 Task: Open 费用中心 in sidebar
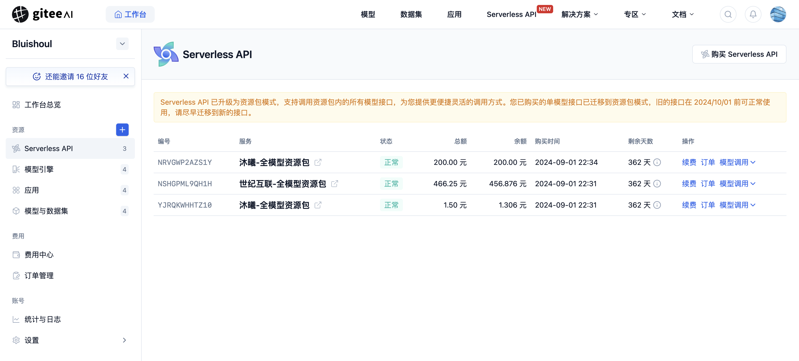[x=70, y=255]
